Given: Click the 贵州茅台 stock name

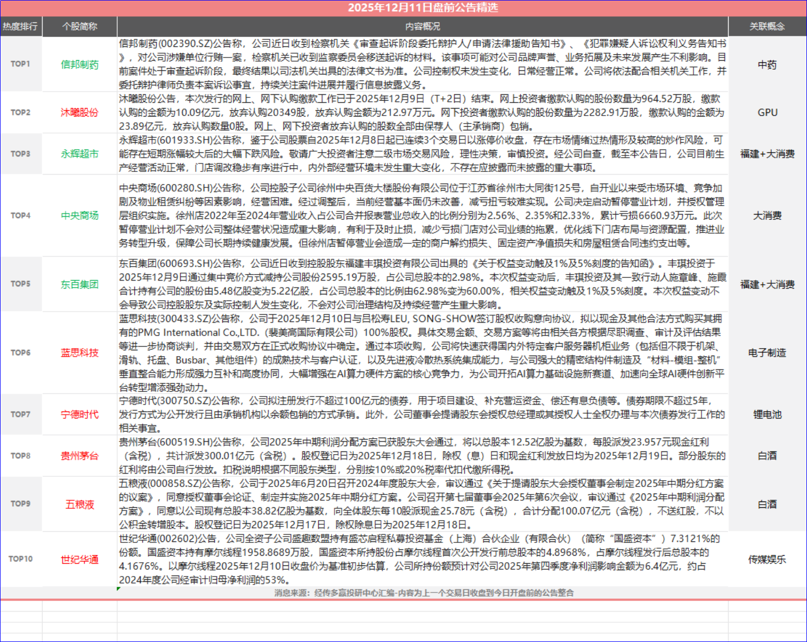Looking at the screenshot, I should click(79, 456).
